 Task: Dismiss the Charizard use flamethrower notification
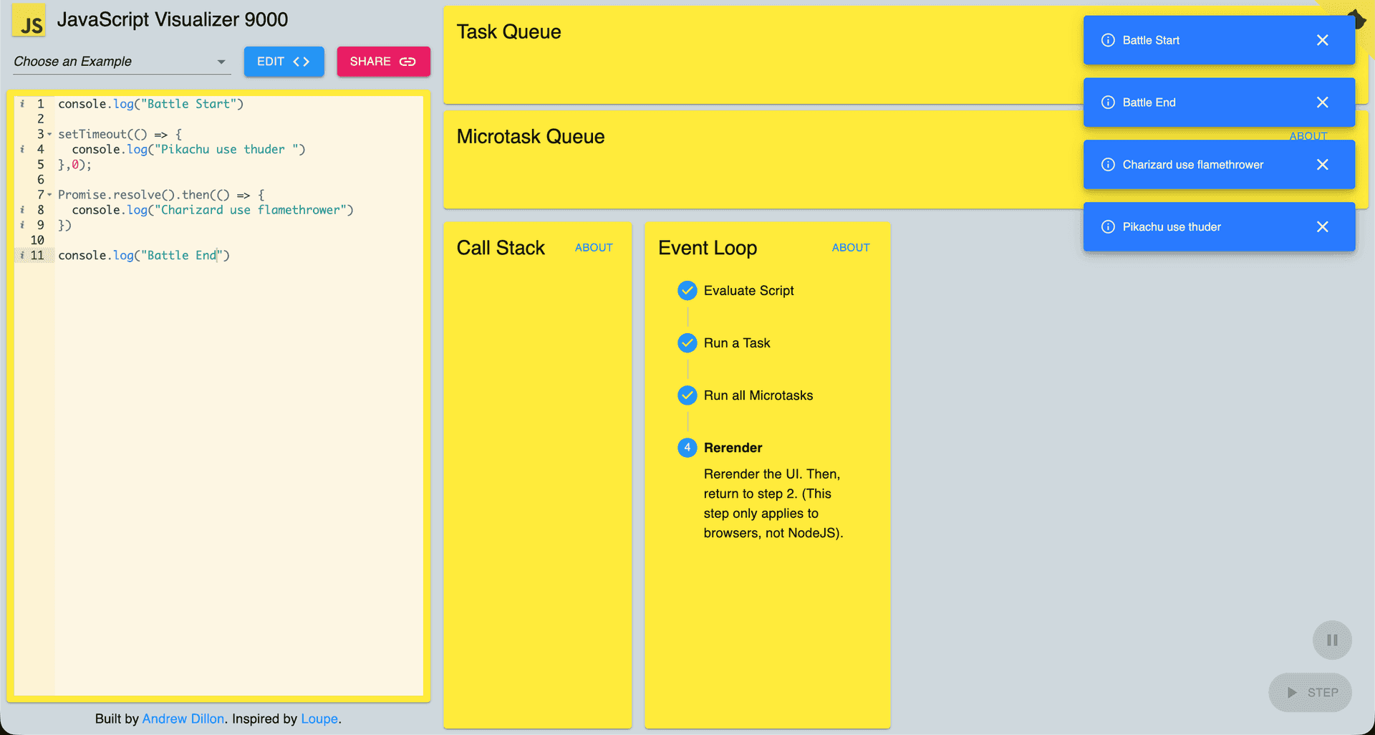click(x=1322, y=165)
